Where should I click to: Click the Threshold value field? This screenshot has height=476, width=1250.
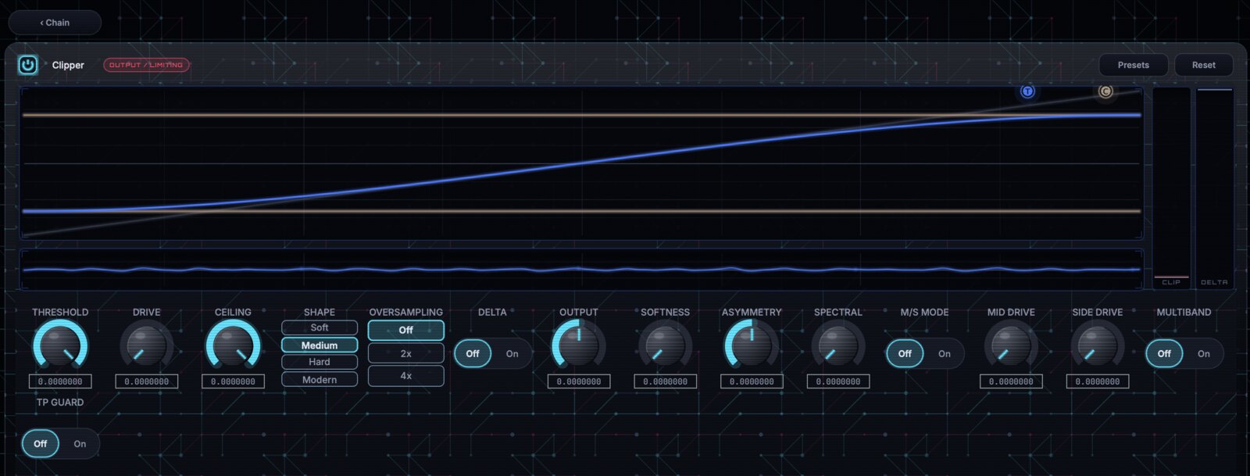point(60,381)
